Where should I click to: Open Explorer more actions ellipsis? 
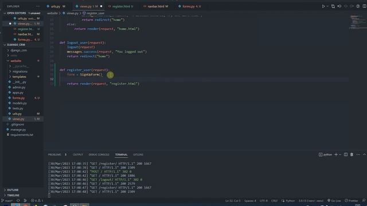[37, 6]
